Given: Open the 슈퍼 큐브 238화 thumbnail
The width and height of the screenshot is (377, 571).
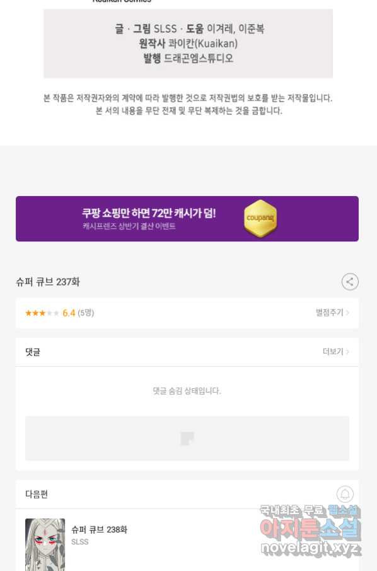Looking at the screenshot, I should tap(45, 545).
